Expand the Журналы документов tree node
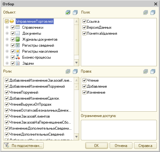Image resolution: width=160 pixels, height=152 pixels. click(x=7, y=39)
